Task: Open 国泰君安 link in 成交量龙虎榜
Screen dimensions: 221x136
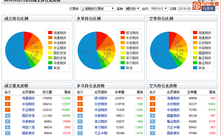Action: (28, 133)
